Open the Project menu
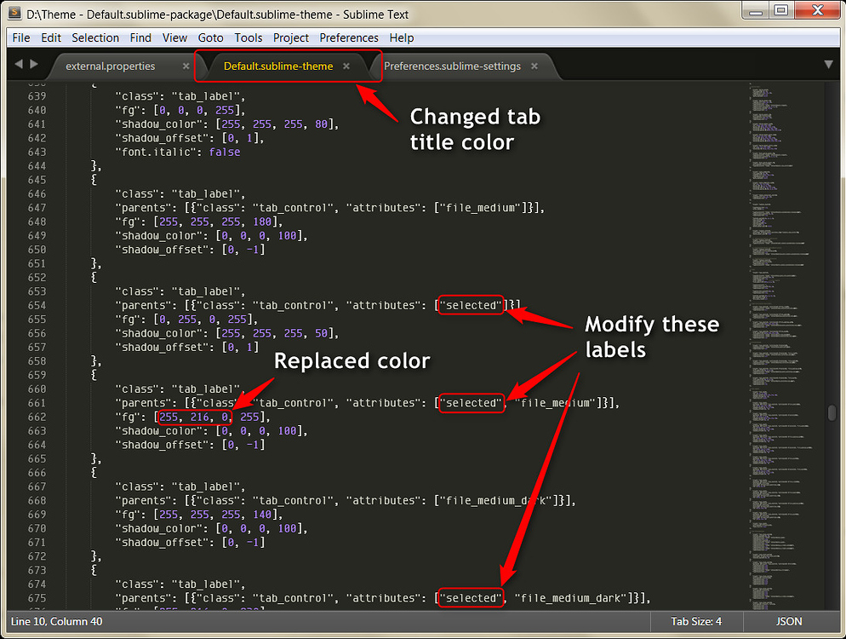Viewport: 846px width, 639px height. coord(291,37)
